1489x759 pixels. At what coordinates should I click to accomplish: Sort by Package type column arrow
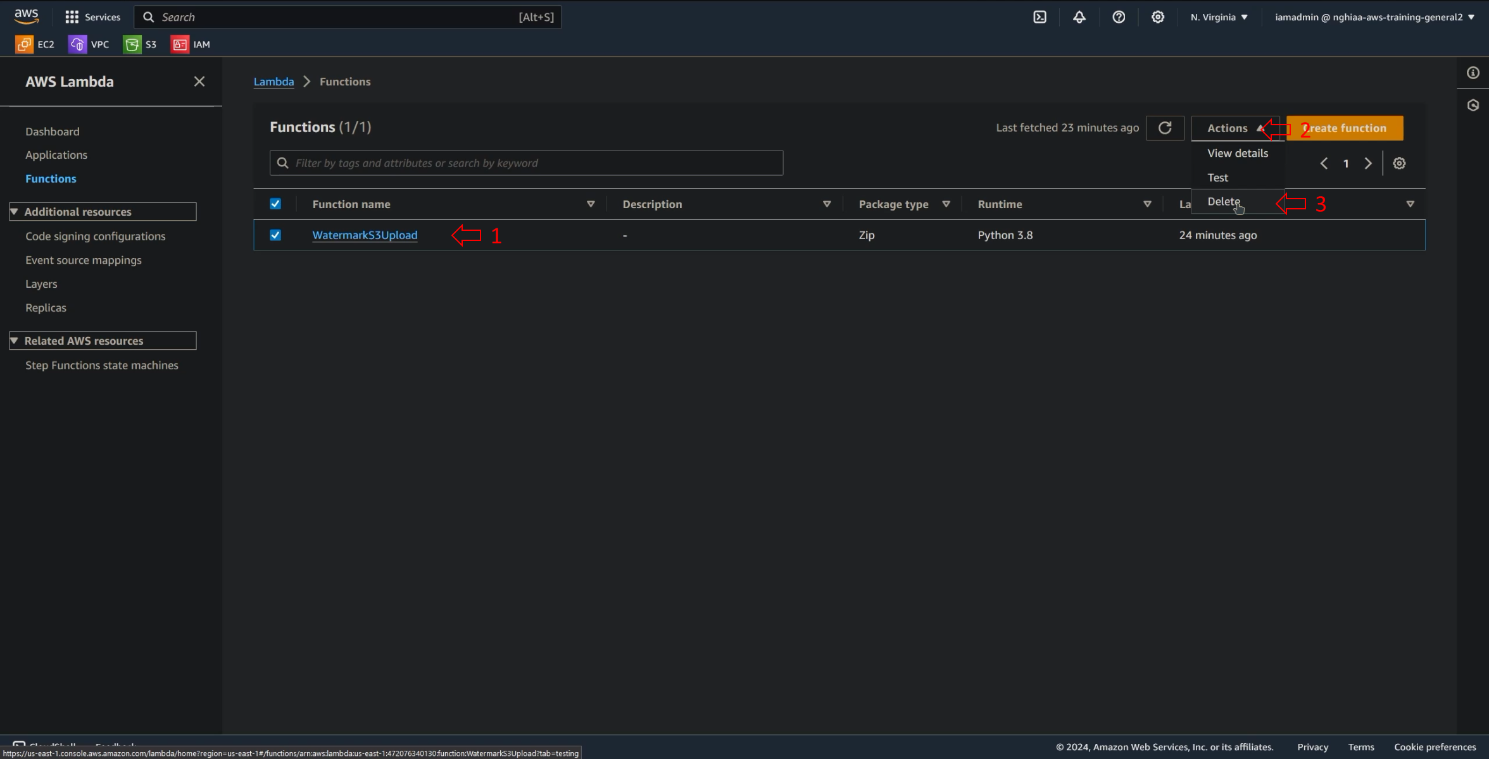point(946,204)
